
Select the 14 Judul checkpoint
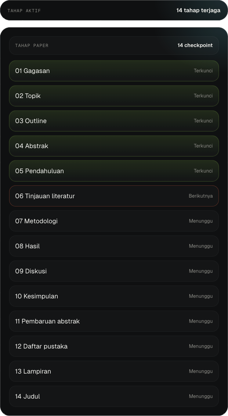tap(114, 396)
